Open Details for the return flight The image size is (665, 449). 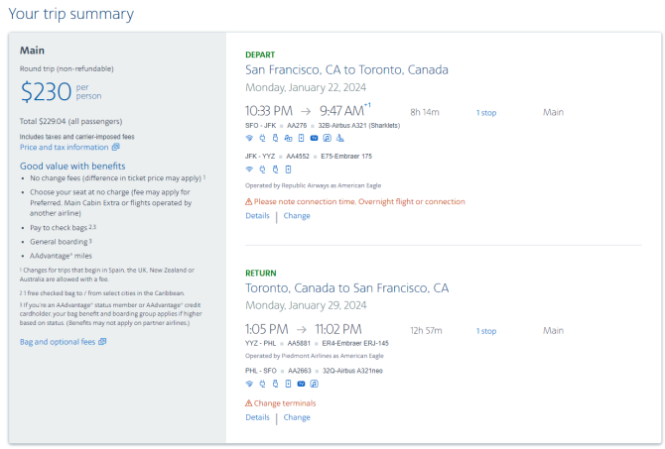click(x=257, y=417)
